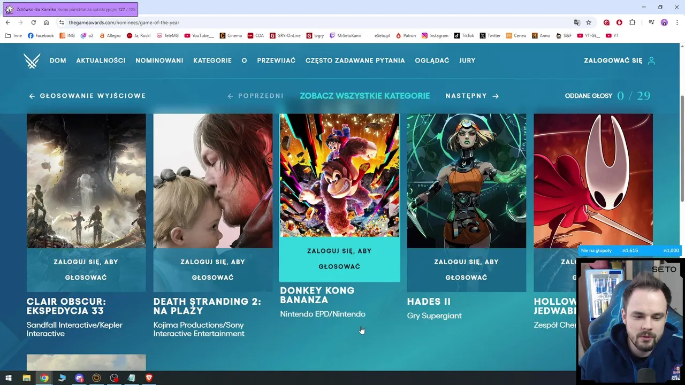Screen dimensions: 685x385
Task: Click highlighted login-to-vote button under Donkey Kong
Action: (x=339, y=259)
